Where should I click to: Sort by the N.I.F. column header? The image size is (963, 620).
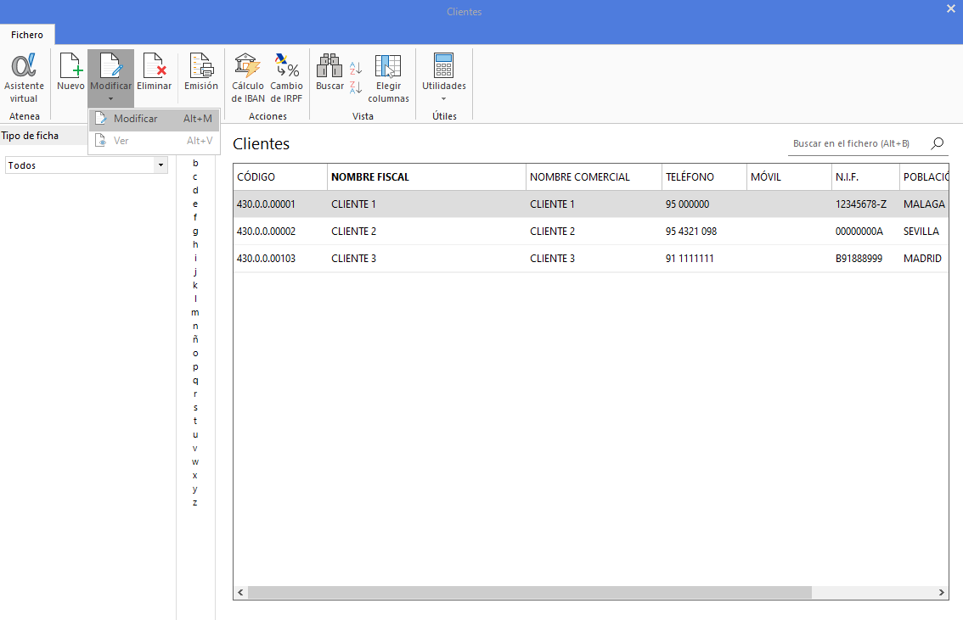pos(864,176)
